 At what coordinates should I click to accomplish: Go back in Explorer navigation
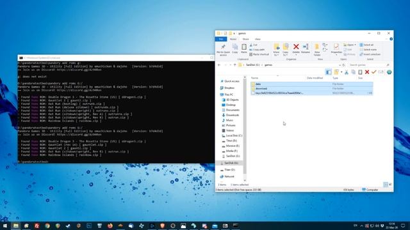pos(219,65)
